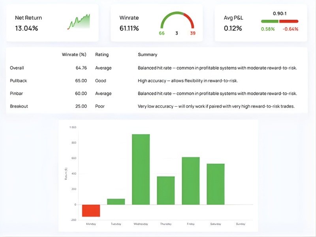This screenshot has height=237, width=316.
Task: Select the Tuesday return bar
Action: click(x=116, y=201)
